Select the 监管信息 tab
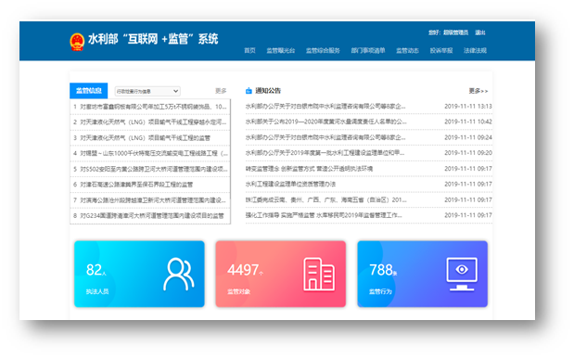Viewport: 574px width, 359px height. [x=89, y=91]
